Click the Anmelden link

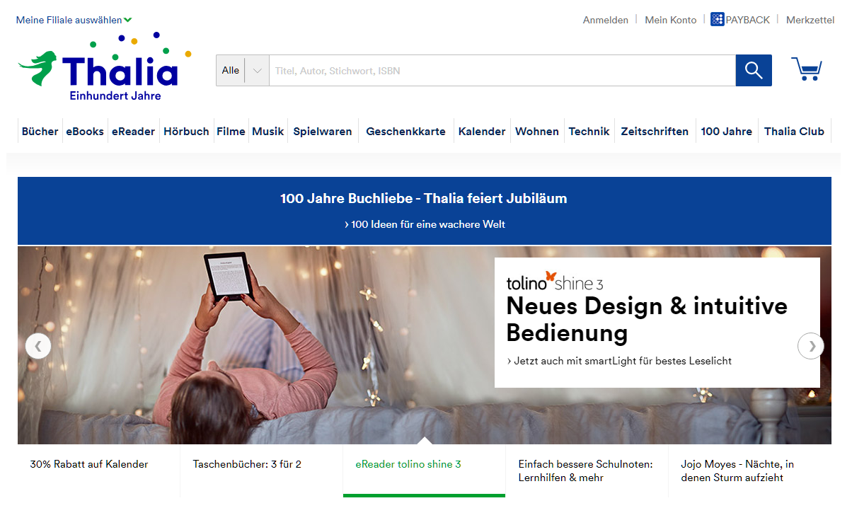(x=605, y=20)
